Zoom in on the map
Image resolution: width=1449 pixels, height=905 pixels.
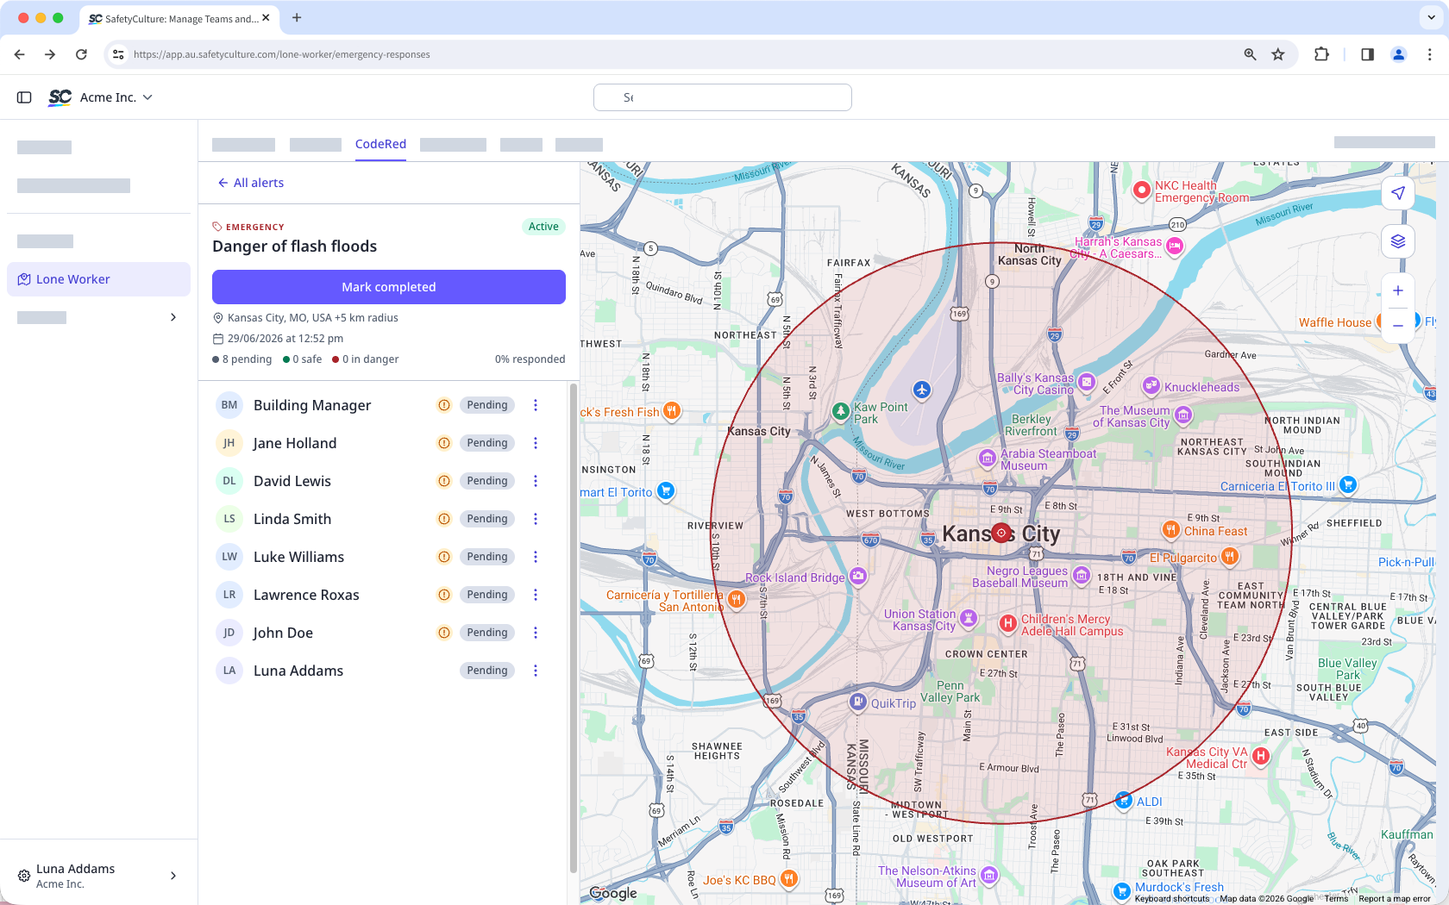(x=1398, y=290)
